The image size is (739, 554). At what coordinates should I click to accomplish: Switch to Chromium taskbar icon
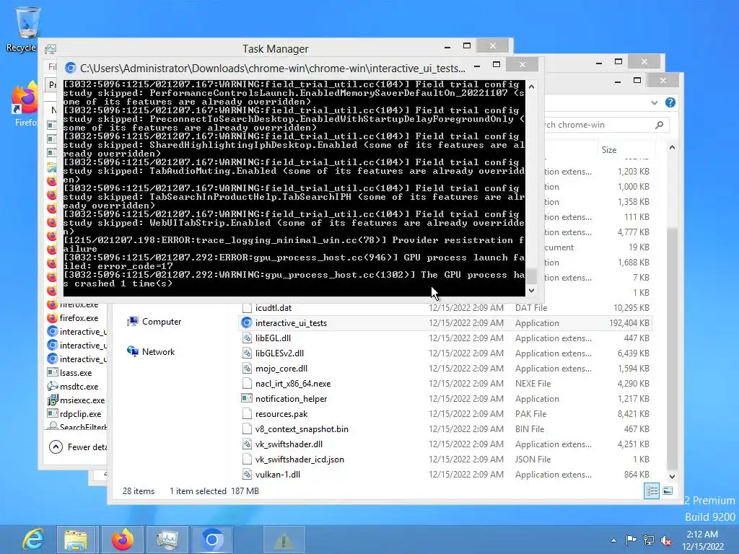point(211,540)
